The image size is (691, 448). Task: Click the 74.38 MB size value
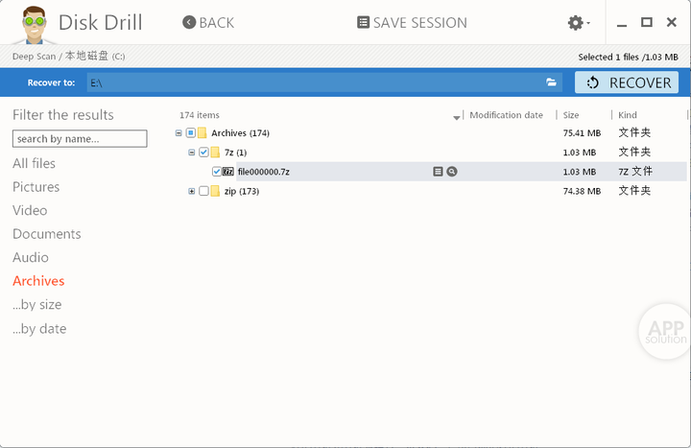(582, 191)
